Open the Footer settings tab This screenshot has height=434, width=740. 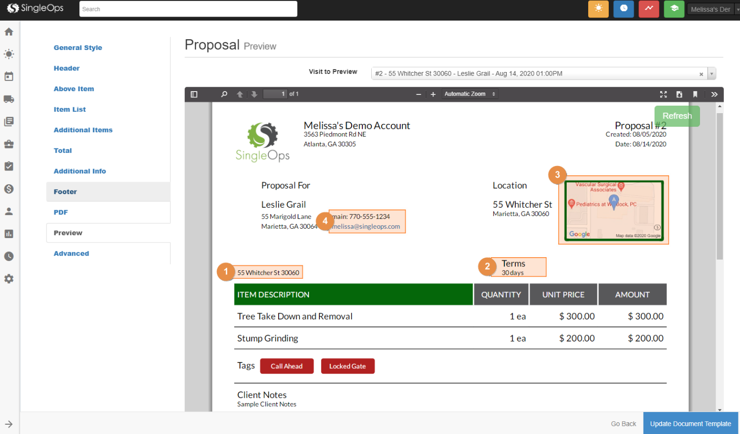(x=65, y=192)
